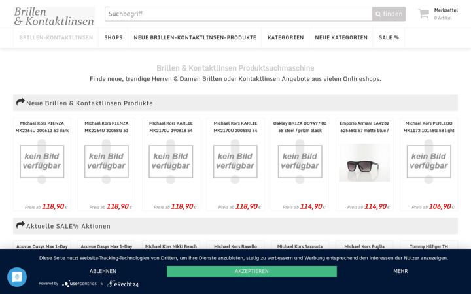The image size is (471, 294).
Task: Open Michael Kors Nikki Beach sale item
Action: pyautogui.click(x=171, y=246)
